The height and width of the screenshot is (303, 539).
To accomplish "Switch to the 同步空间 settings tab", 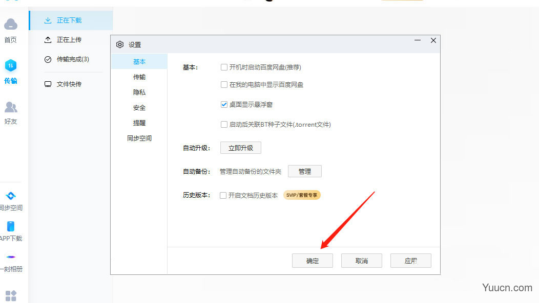I will click(139, 138).
